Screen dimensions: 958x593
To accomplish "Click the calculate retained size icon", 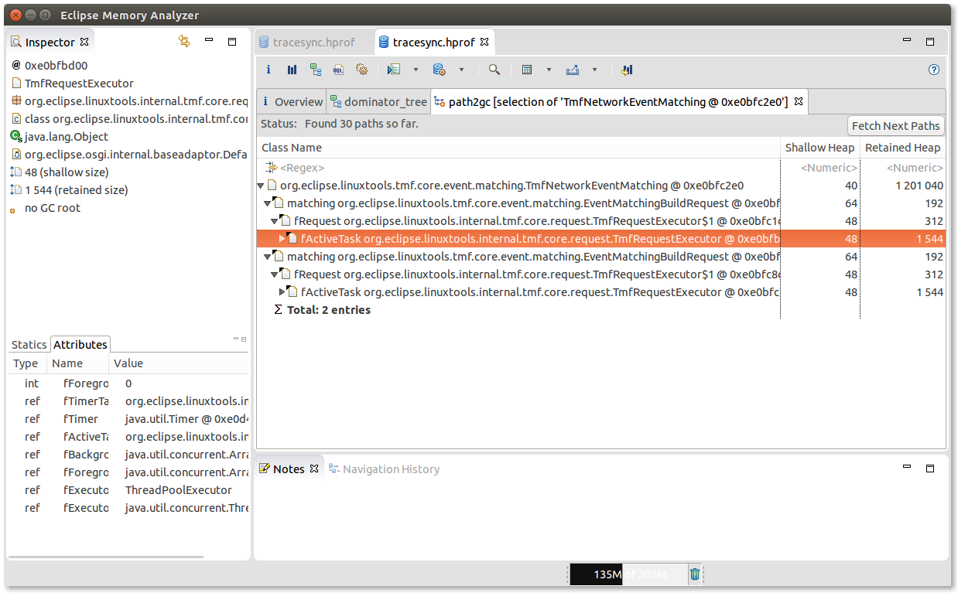I will pyautogui.click(x=527, y=70).
